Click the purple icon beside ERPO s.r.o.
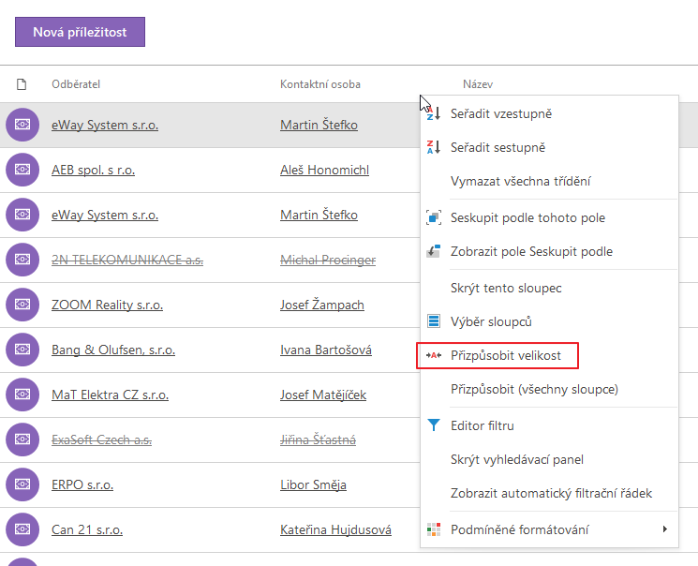 (22, 484)
